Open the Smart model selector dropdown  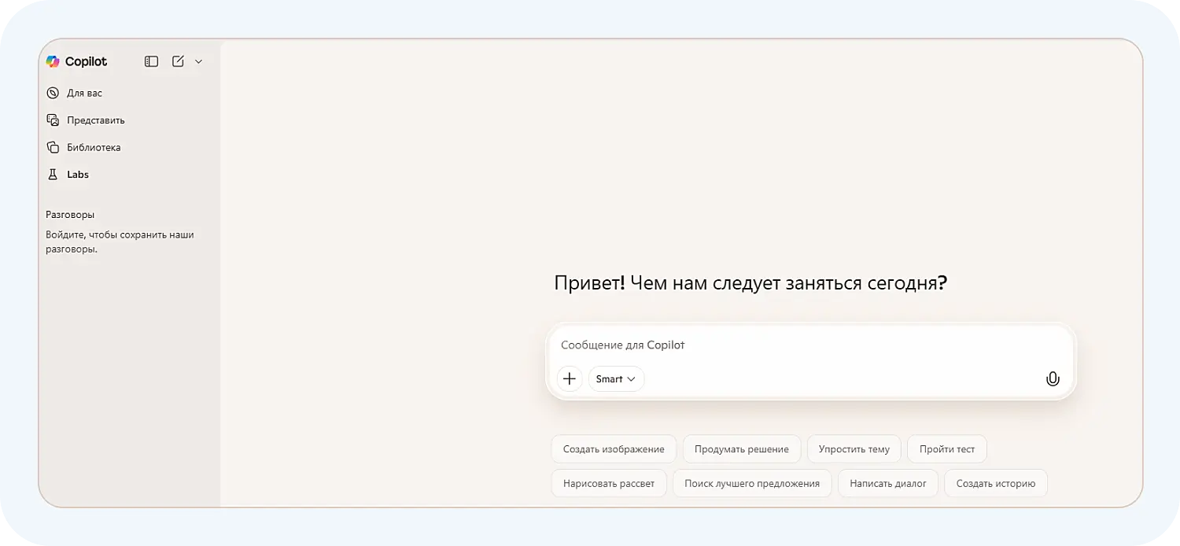click(x=616, y=378)
